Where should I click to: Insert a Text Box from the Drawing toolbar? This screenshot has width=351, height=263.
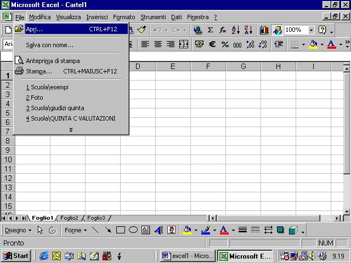[146, 230]
